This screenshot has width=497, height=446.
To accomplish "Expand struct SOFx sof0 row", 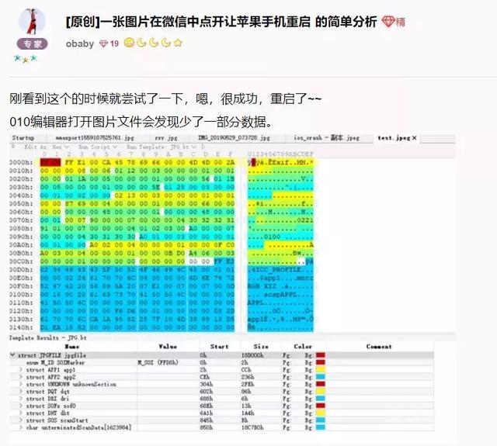I will (x=21, y=406).
